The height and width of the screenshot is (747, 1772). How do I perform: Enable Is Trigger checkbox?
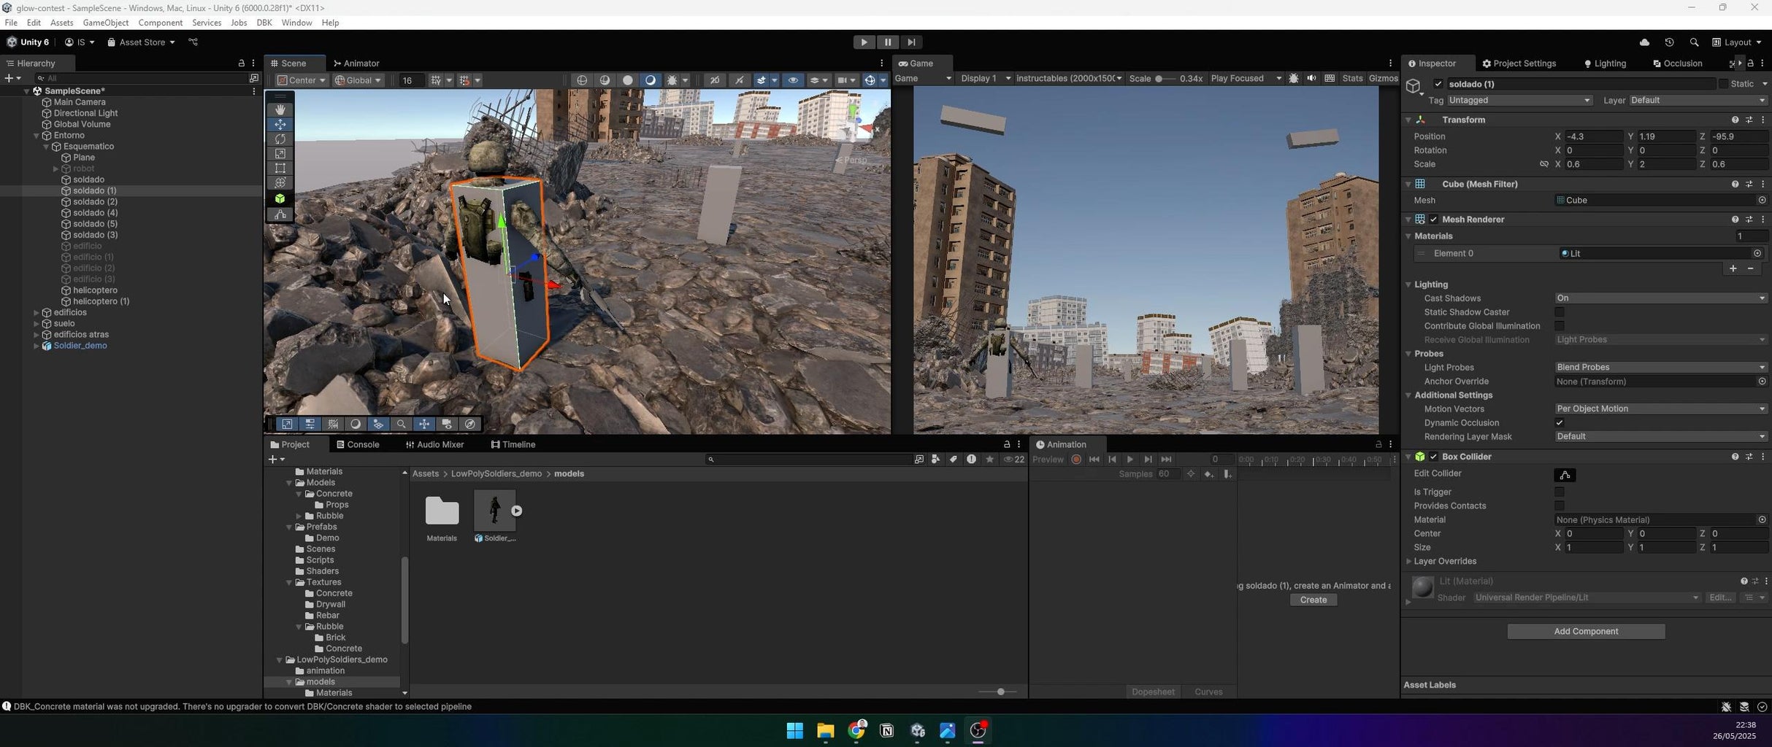coord(1560,492)
